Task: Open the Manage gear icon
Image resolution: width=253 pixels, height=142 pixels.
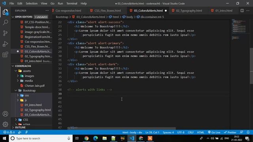Action: click(x=5, y=124)
